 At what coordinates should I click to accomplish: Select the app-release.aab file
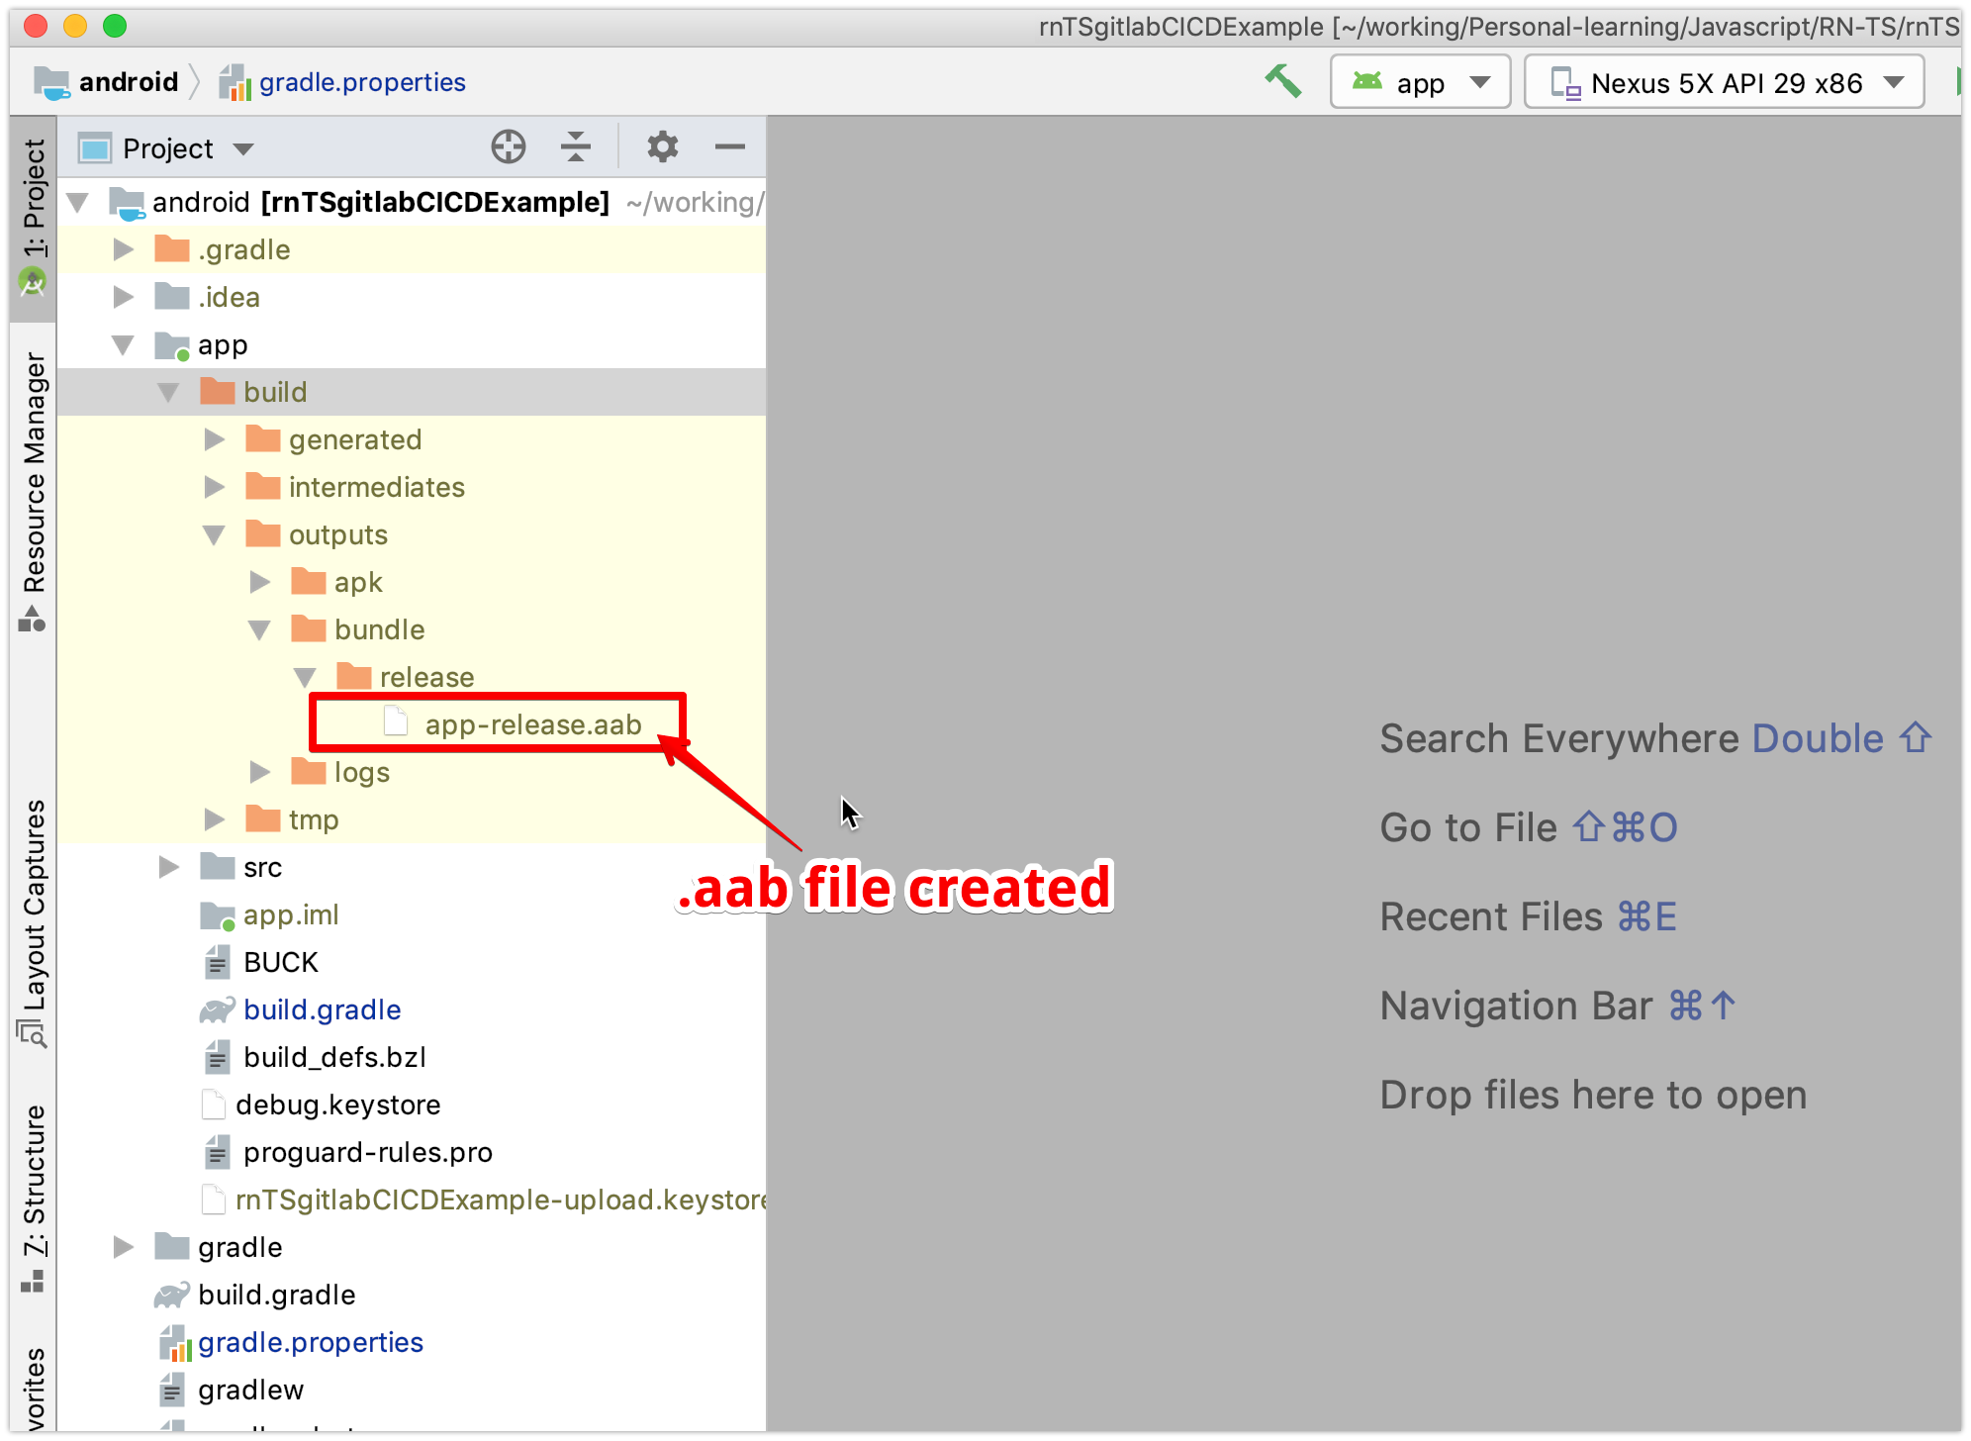tap(532, 724)
